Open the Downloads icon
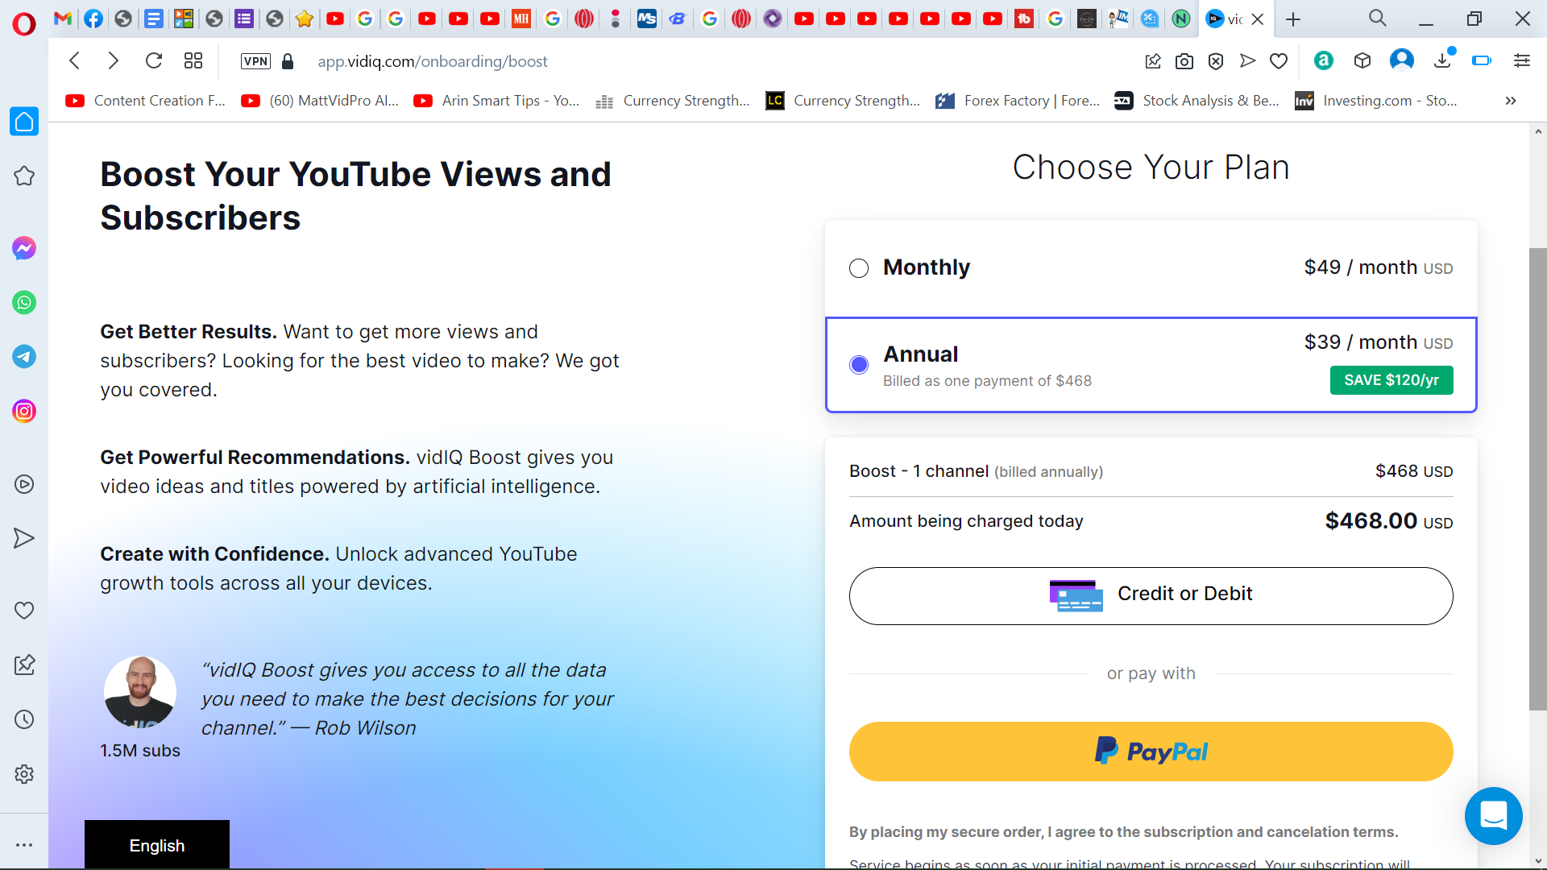This screenshot has width=1547, height=870. pos(1443,60)
